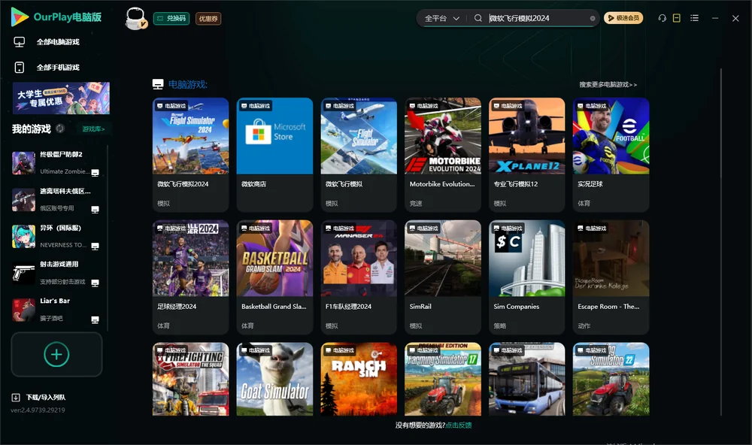Open the bus simulator game card
Screen dimensions: 752x445
pos(526,379)
